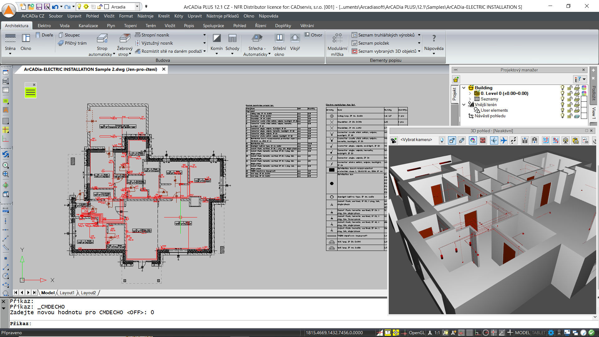Open the Vybrat kameru camera dropdown
599x337 pixels.
pyautogui.click(x=442, y=140)
